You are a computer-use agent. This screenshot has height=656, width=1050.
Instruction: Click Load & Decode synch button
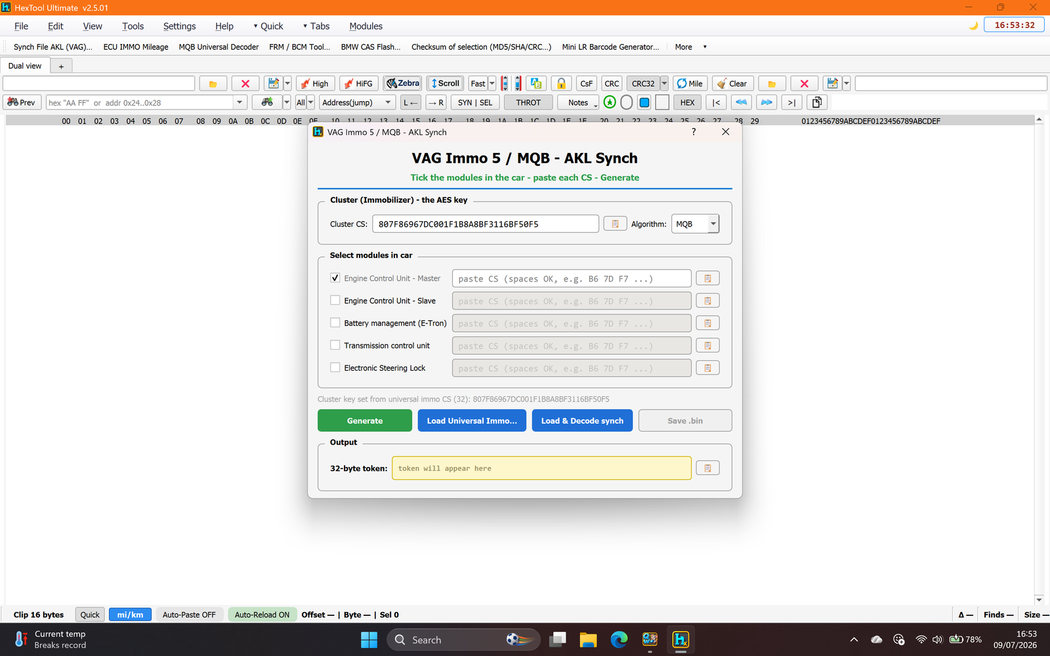coord(582,420)
